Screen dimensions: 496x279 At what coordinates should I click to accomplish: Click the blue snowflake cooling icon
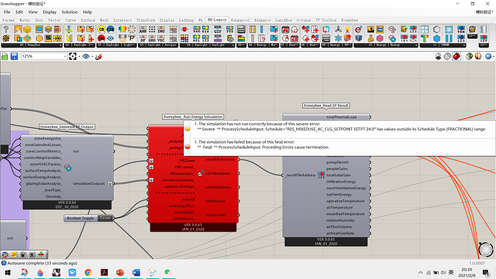click(x=338, y=39)
